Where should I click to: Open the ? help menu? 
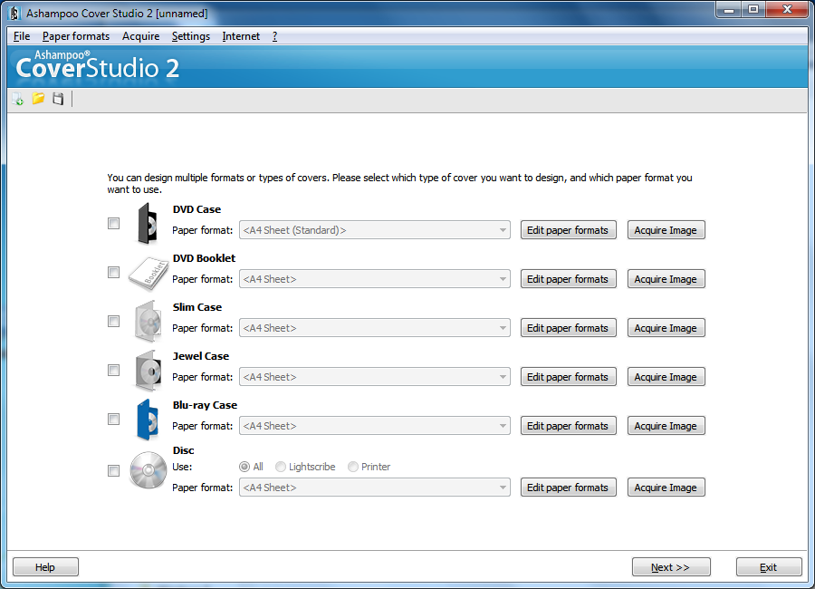(275, 36)
